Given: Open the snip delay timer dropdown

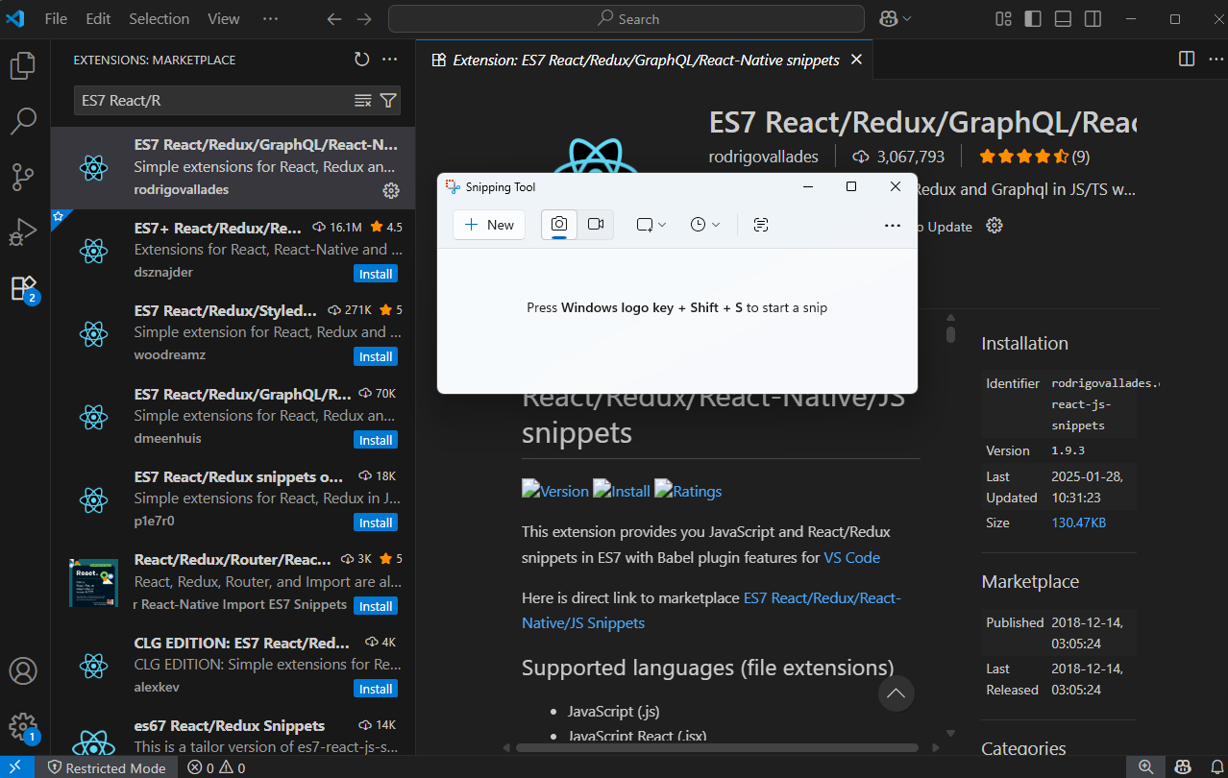Looking at the screenshot, I should click(704, 225).
